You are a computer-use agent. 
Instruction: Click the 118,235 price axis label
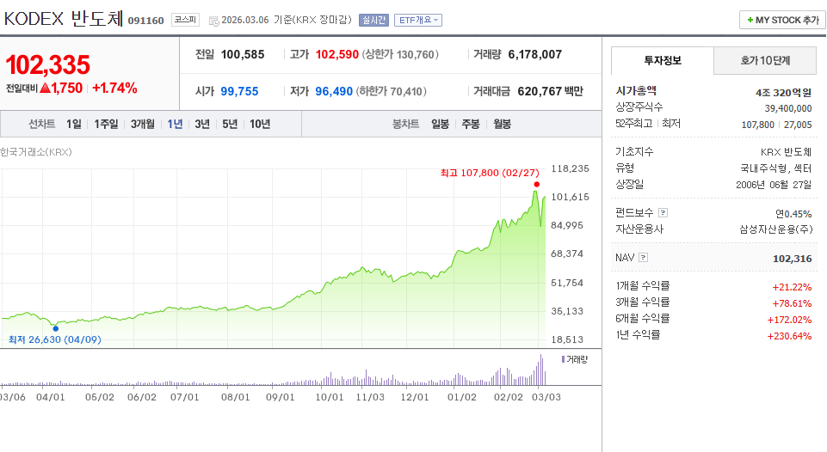pyautogui.click(x=571, y=168)
